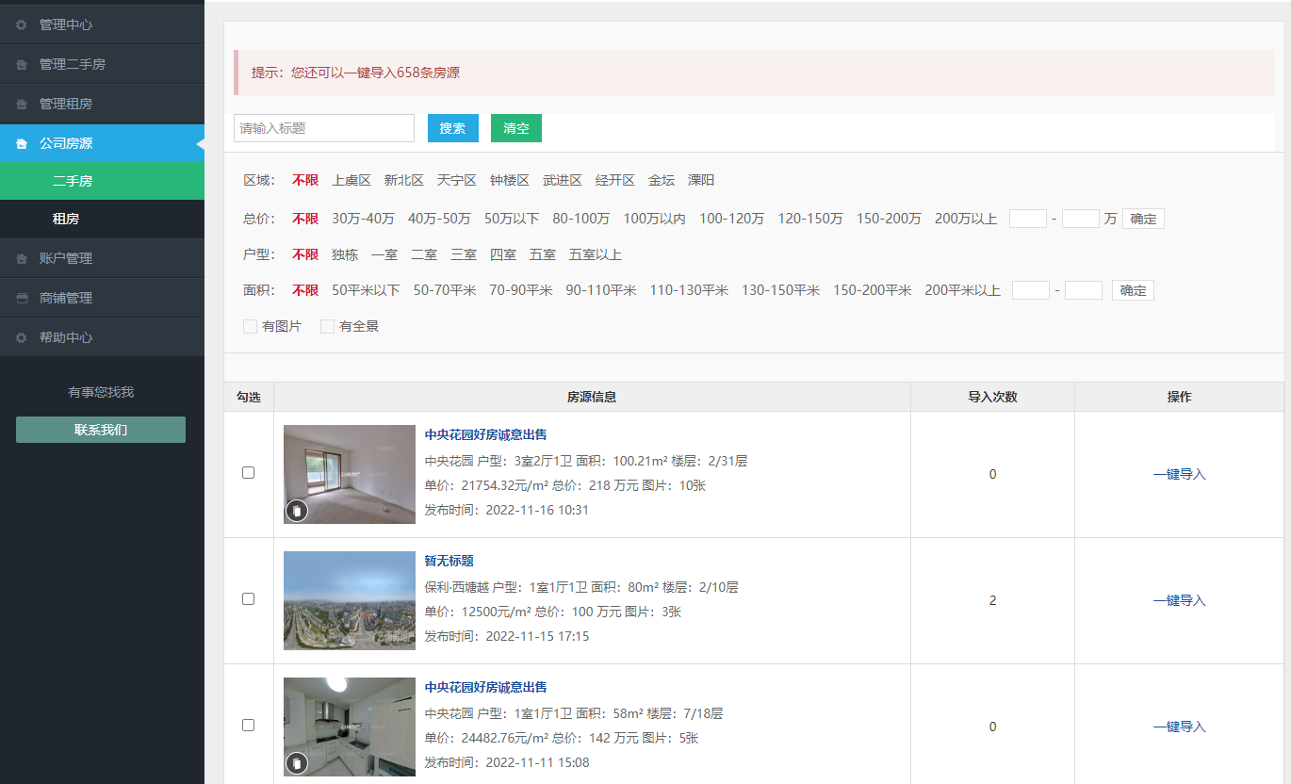The height and width of the screenshot is (784, 1291).
Task: Click the icon beside 账户管理
Action: click(22, 258)
